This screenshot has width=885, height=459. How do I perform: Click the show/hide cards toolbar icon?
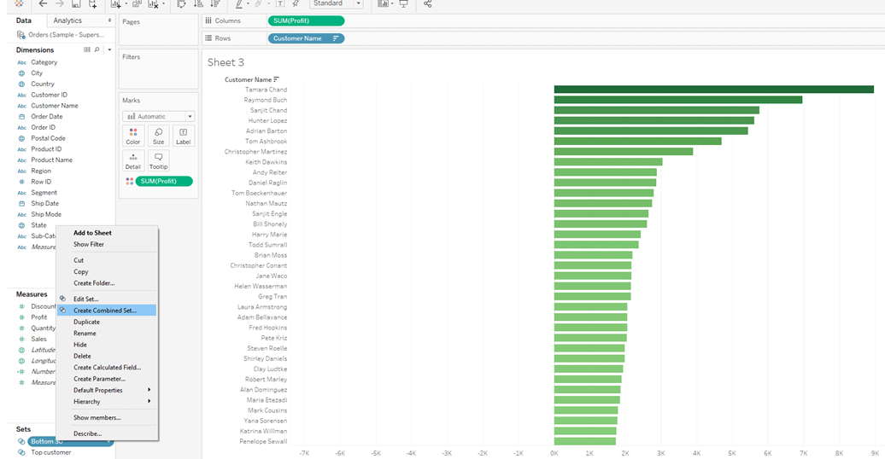point(383,3)
